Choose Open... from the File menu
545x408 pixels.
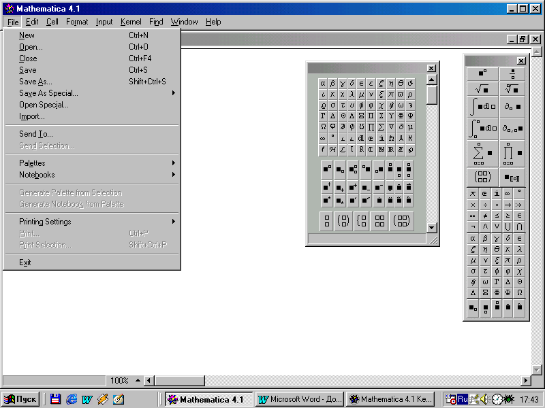click(x=92, y=47)
